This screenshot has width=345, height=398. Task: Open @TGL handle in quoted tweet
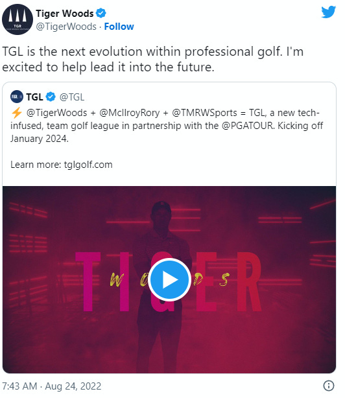click(72, 97)
